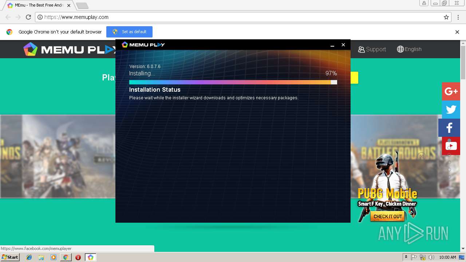Click the Google+ share icon
The height and width of the screenshot is (262, 466).
click(x=451, y=91)
